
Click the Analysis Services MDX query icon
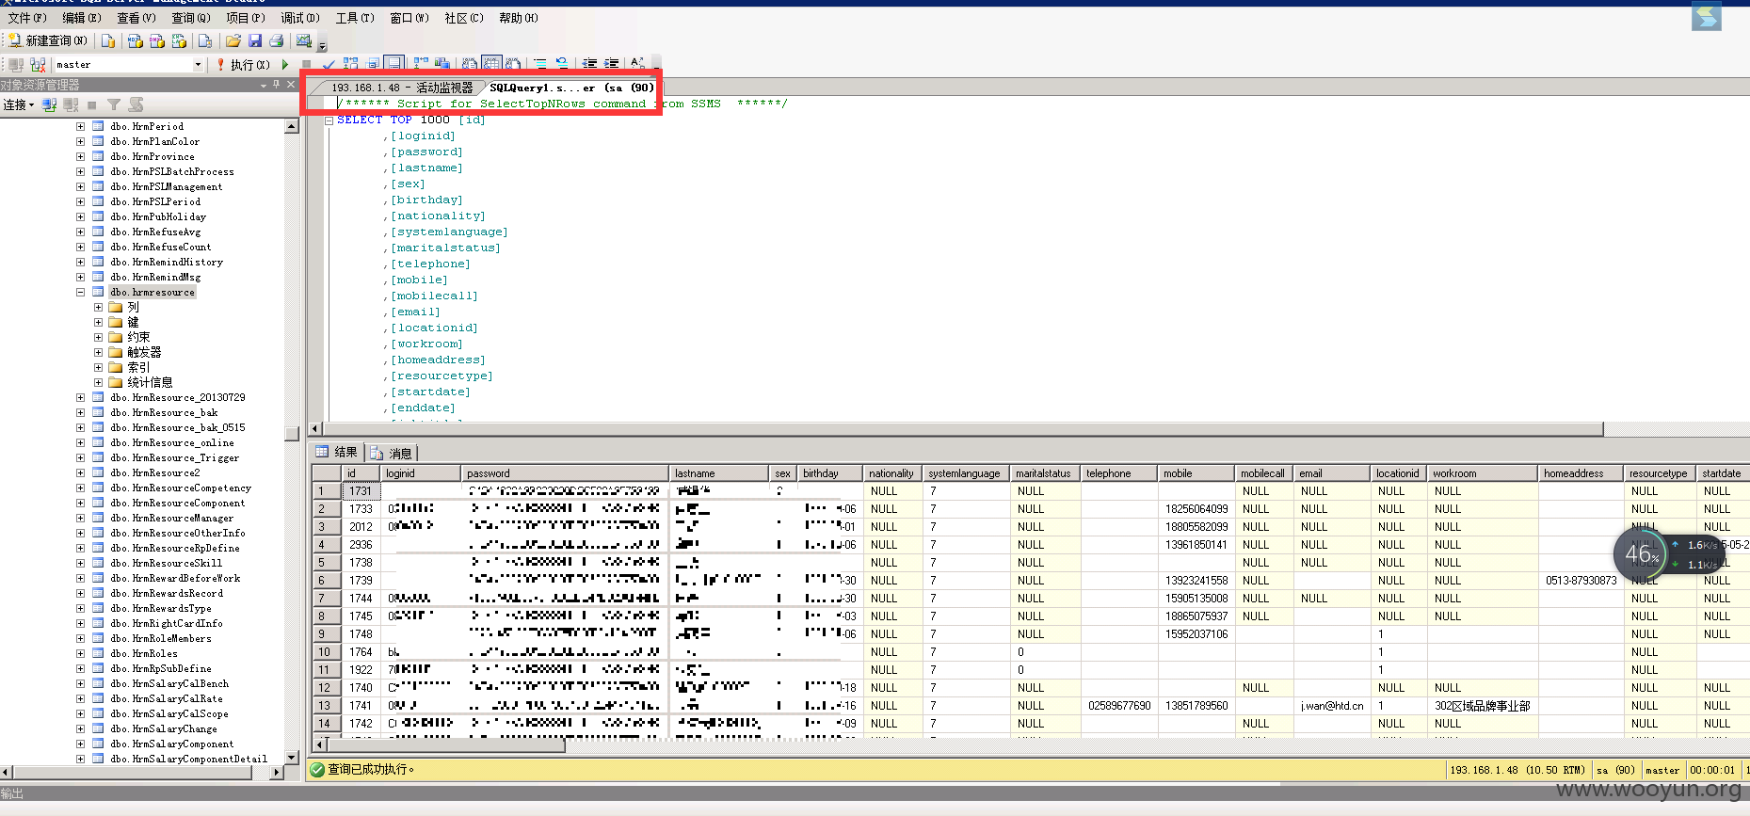click(x=136, y=40)
